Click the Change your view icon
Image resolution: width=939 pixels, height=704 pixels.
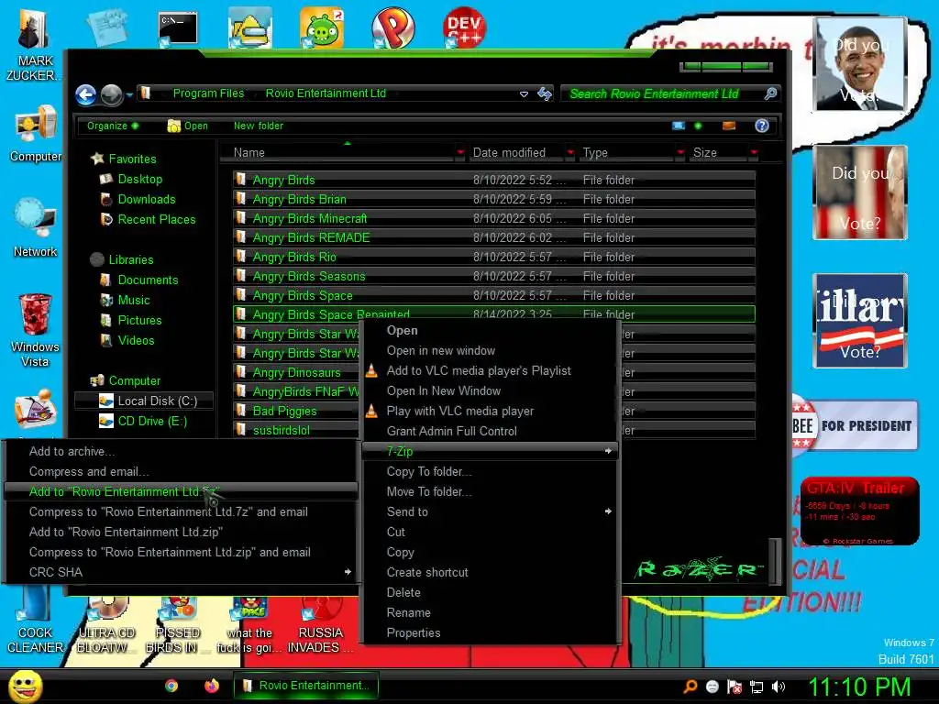pyautogui.click(x=678, y=126)
